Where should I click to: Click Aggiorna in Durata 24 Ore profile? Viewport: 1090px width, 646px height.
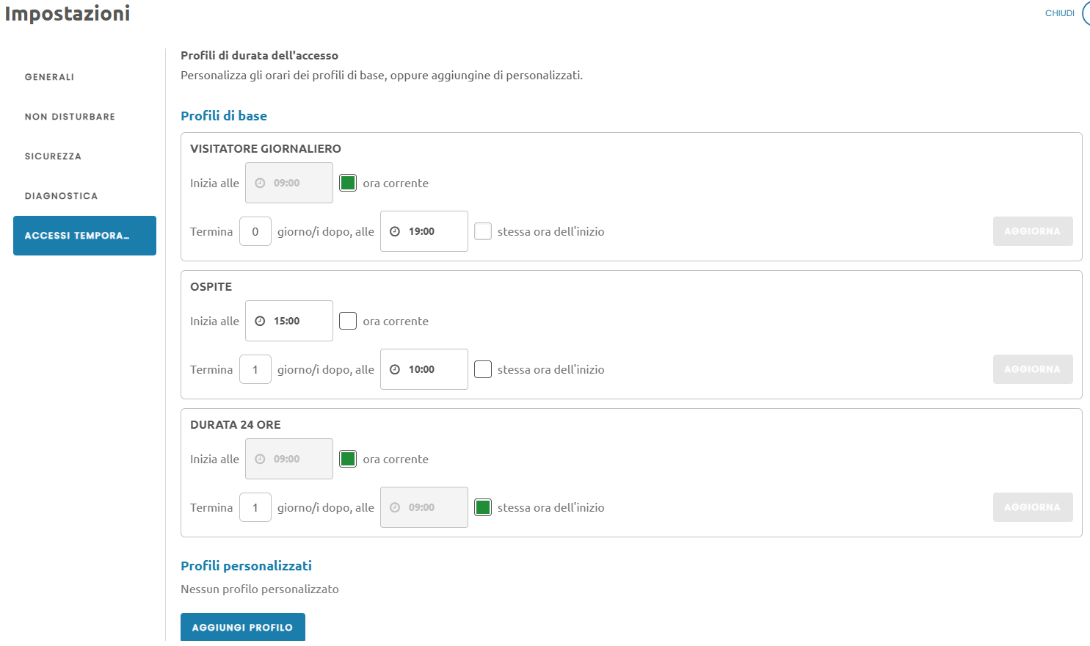click(x=1033, y=507)
